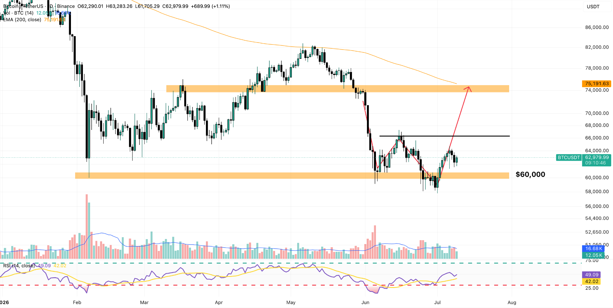Click the 86,000.00 price axis label
The height and width of the screenshot is (308, 613).
tap(597, 27)
